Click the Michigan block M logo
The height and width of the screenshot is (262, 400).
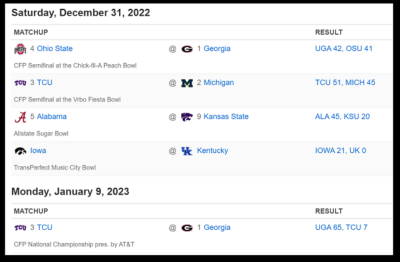click(x=187, y=83)
